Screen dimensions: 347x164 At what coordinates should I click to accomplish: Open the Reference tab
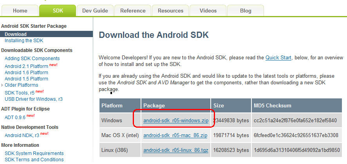click(x=133, y=11)
